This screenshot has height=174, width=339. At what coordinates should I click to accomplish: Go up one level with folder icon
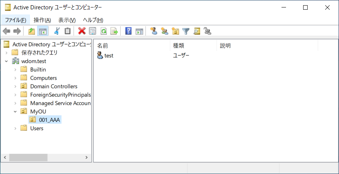[32, 31]
